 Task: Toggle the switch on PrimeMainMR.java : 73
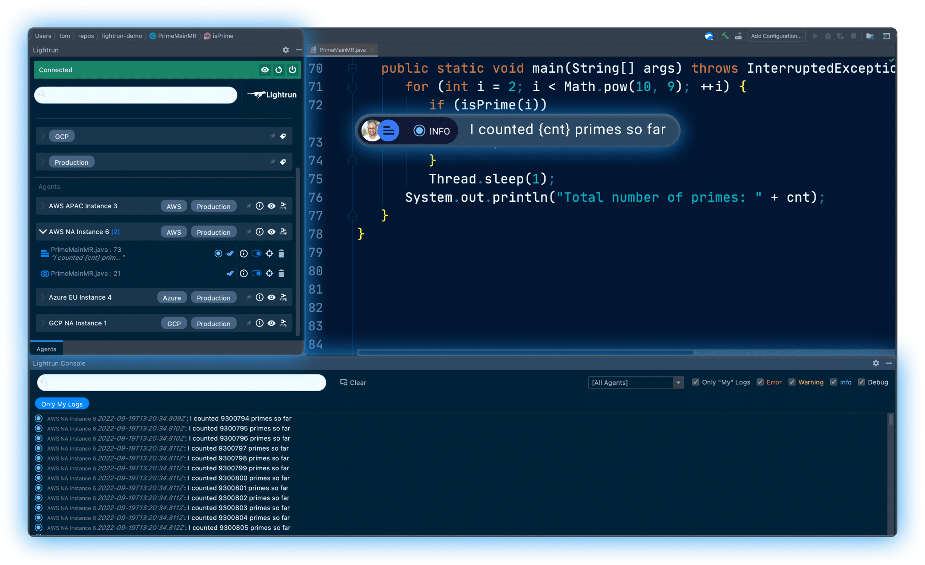click(257, 253)
